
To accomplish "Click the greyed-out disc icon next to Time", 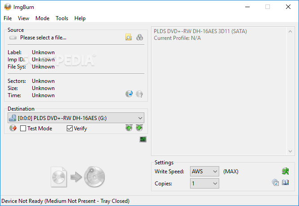I will click(x=139, y=94).
